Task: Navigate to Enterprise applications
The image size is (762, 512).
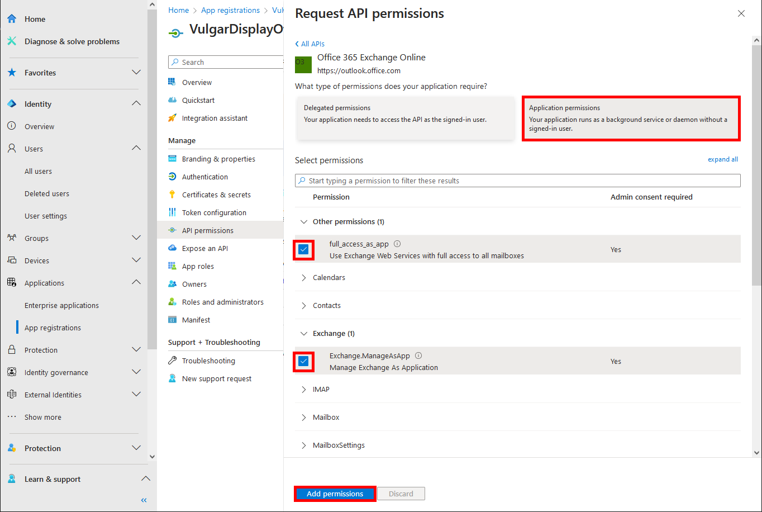Action: click(61, 305)
